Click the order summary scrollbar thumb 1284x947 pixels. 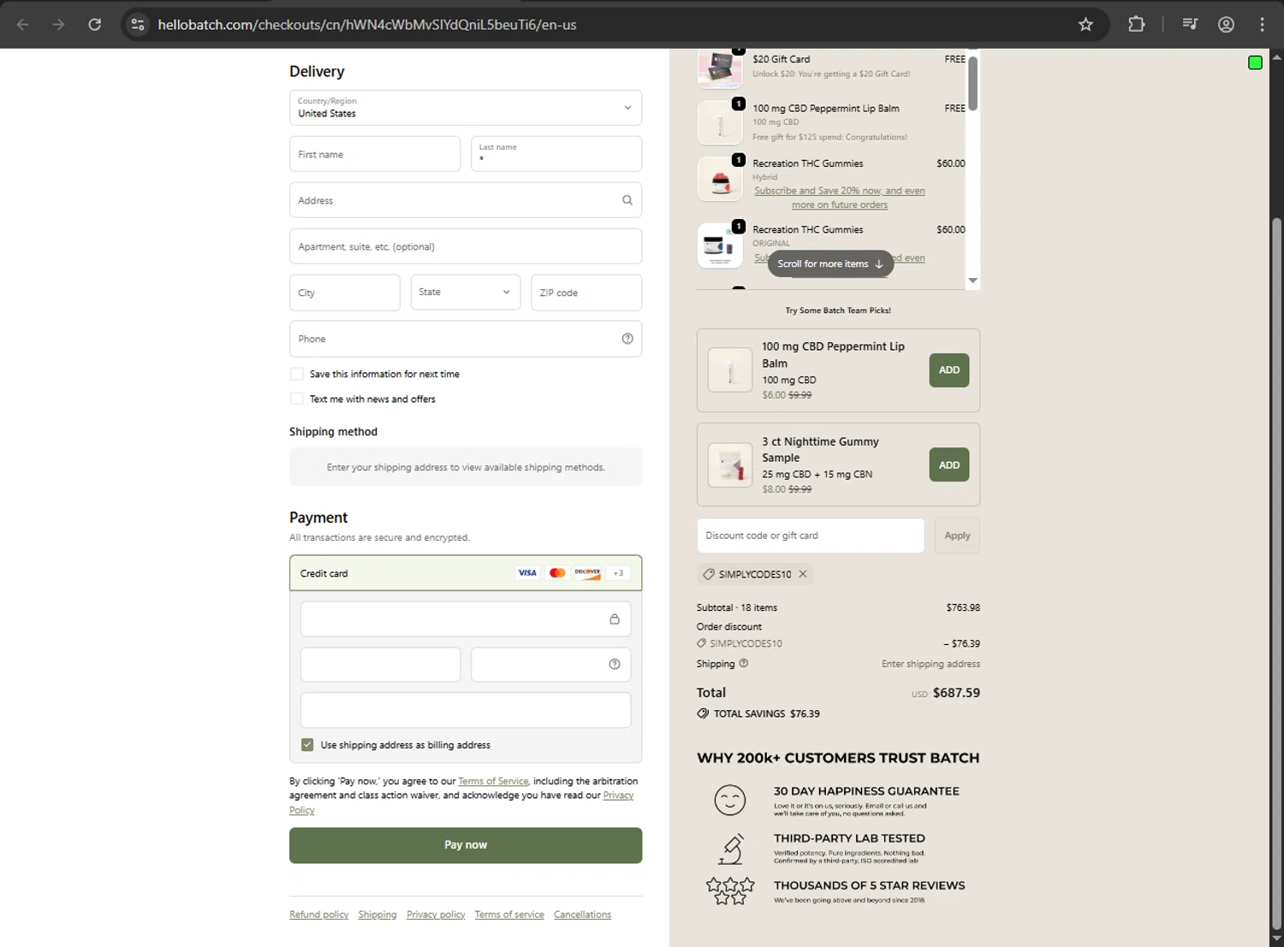pos(972,83)
